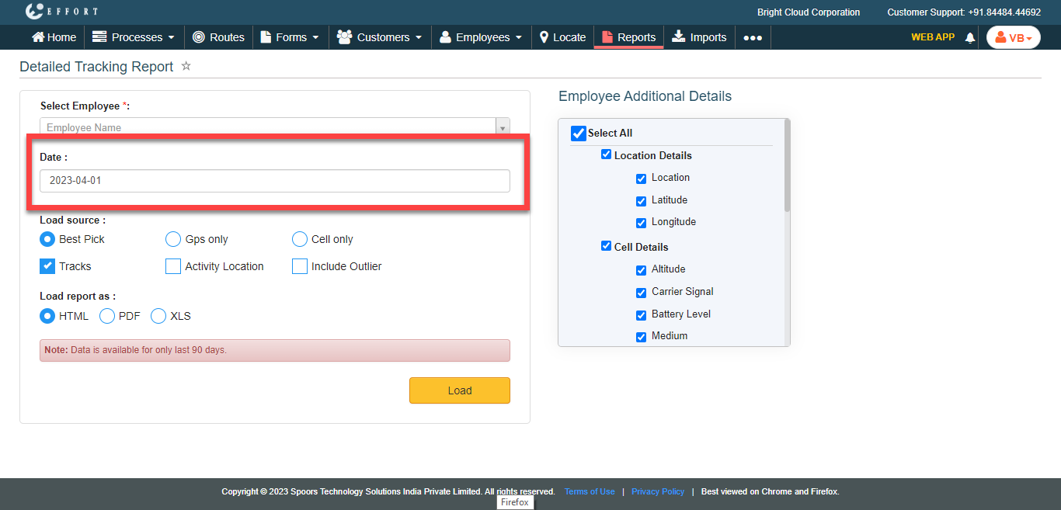Click the star favorite icon beside report title
Viewport: 1061px width, 510px height.
186,67
